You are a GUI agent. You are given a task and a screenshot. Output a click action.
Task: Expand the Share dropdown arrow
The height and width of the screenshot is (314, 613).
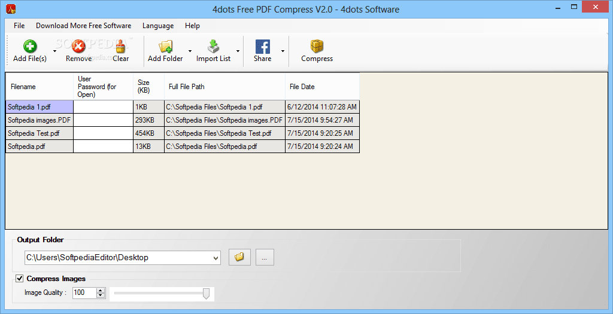point(283,51)
